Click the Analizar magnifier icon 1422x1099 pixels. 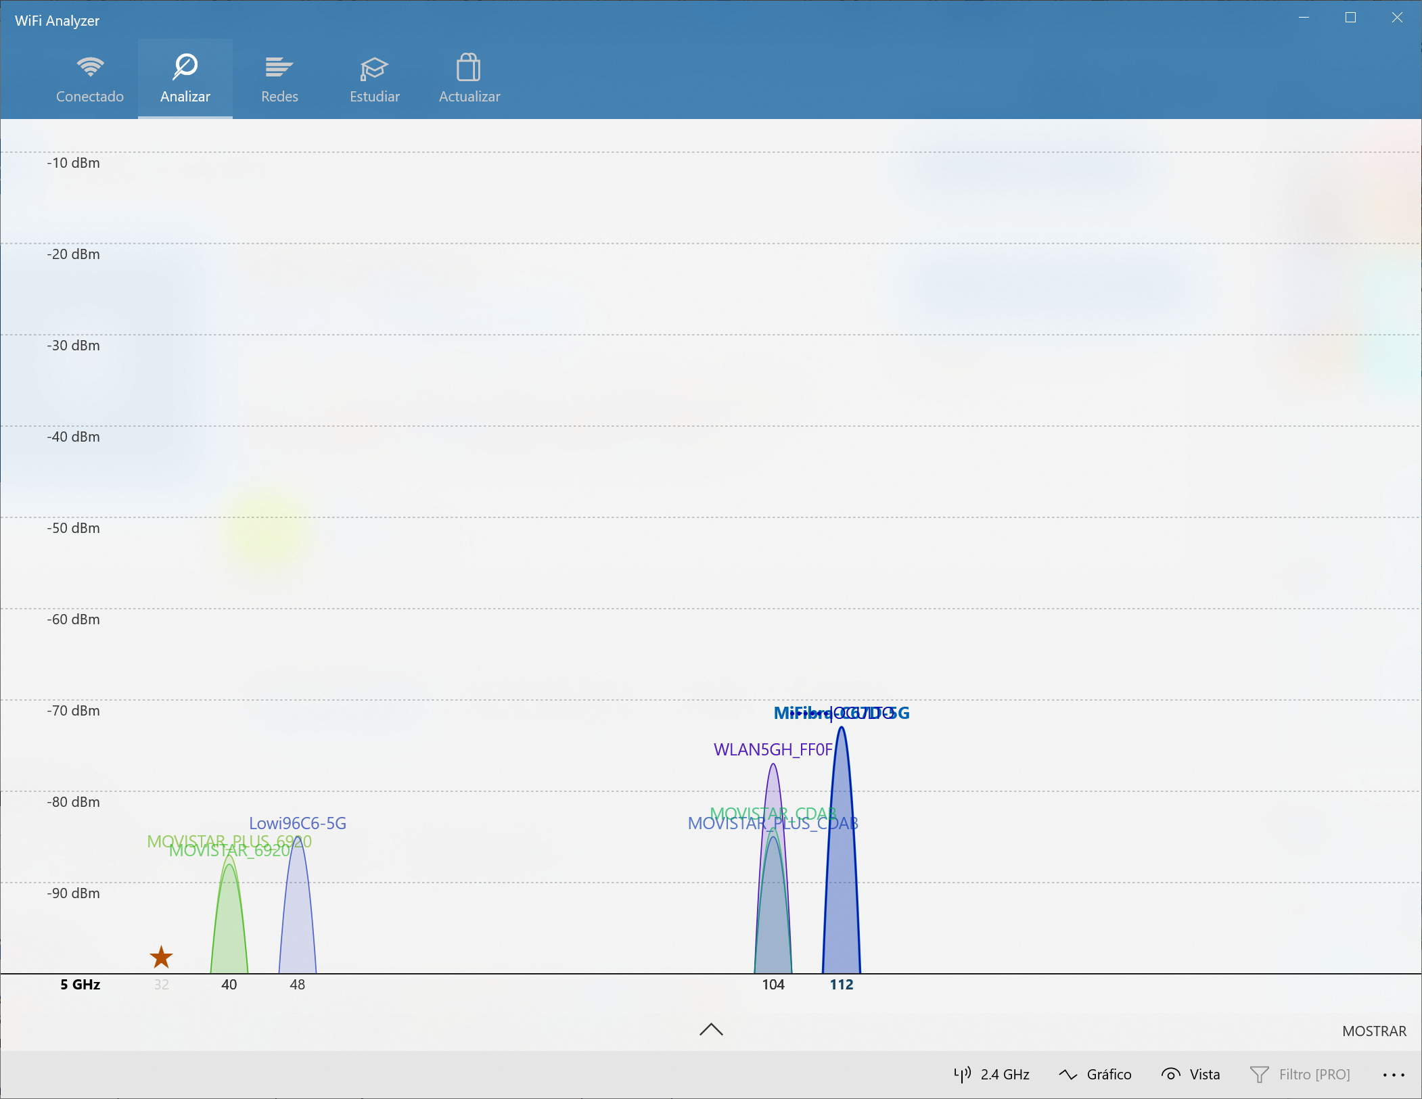185,66
